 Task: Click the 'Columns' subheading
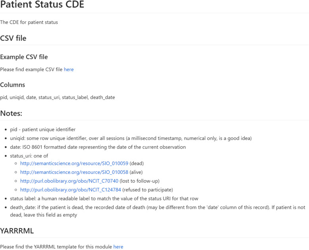[12, 85]
